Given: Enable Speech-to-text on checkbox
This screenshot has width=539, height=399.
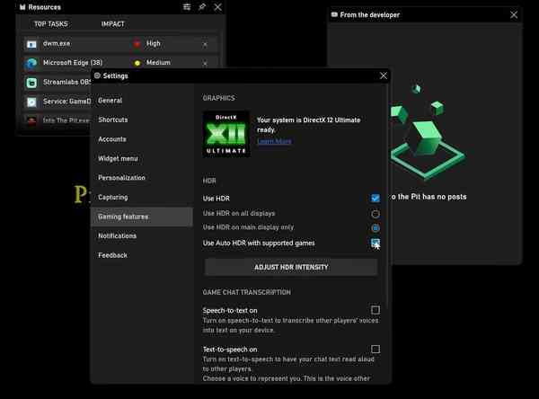Looking at the screenshot, I should pyautogui.click(x=375, y=310).
